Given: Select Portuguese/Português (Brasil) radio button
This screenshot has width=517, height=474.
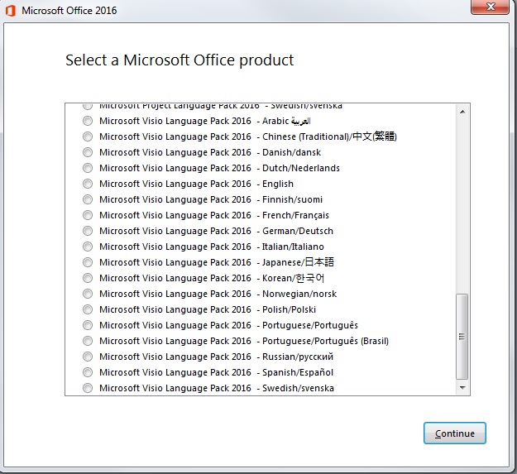Looking at the screenshot, I should click(x=88, y=341).
